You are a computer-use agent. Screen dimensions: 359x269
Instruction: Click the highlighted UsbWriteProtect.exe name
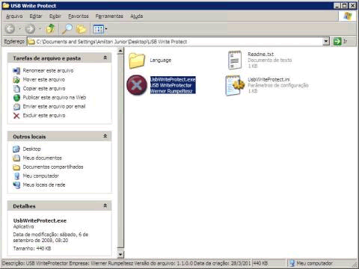(173, 79)
